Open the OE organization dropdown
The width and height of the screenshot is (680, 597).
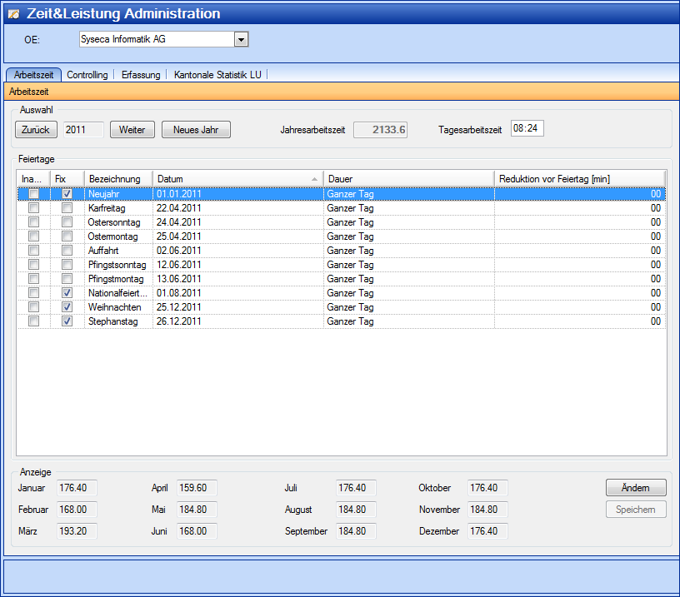tap(241, 39)
